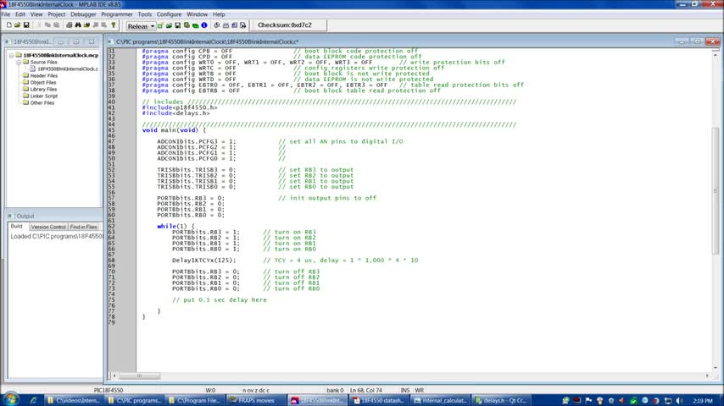This screenshot has height=406, width=724.
Task: Click the Open File toolbar icon
Action: point(18,25)
